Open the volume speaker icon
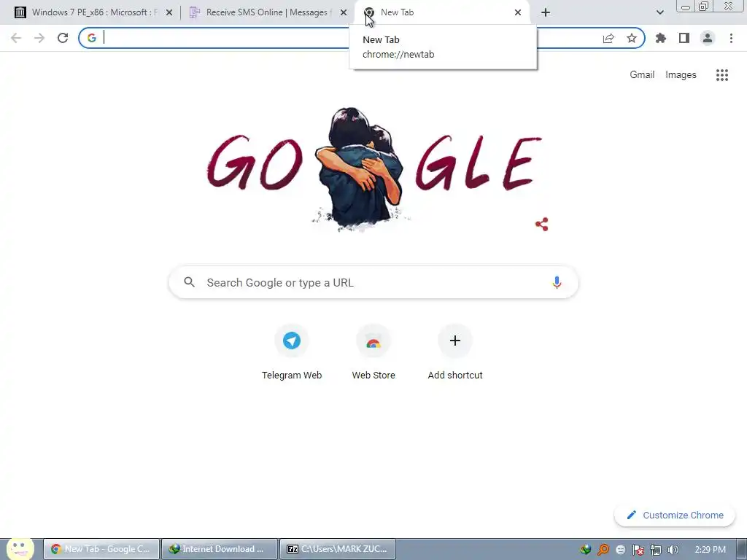This screenshot has width=747, height=560. 673,550
